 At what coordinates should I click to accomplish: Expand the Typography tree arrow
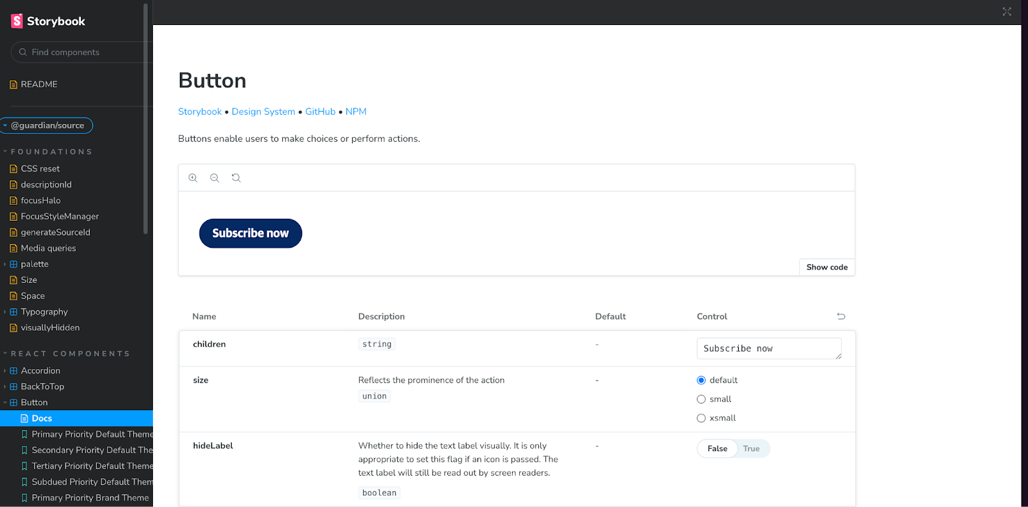tap(5, 312)
